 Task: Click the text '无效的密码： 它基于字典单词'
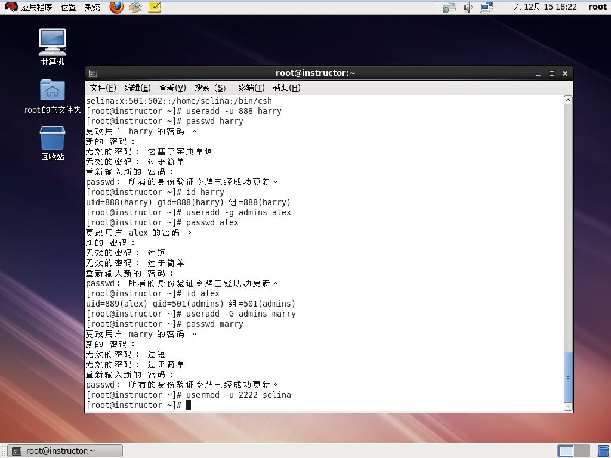(x=150, y=151)
